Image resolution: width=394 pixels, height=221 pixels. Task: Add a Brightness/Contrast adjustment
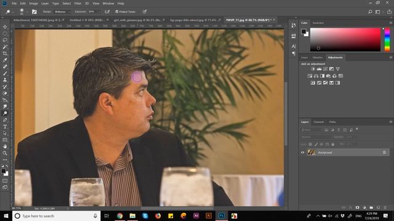click(x=313, y=69)
